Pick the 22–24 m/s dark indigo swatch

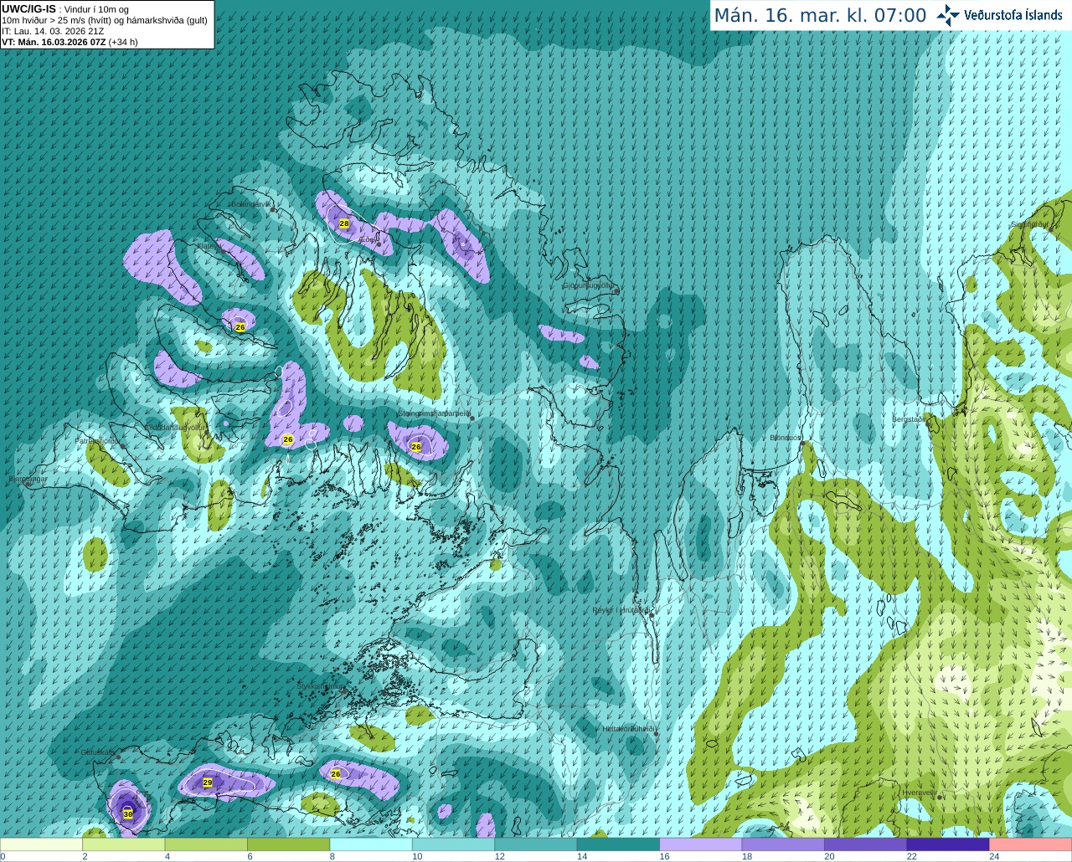[x=948, y=844]
